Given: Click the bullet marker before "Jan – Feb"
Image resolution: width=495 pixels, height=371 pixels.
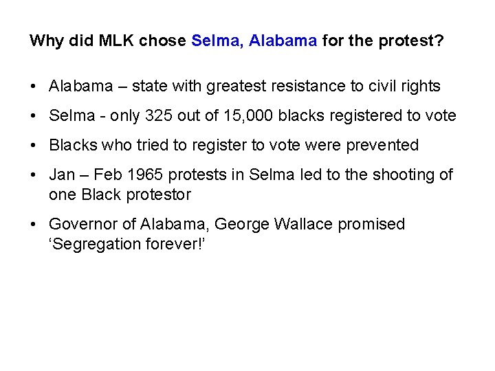Looking at the screenshot, I should [33, 175].
